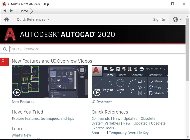Screen dimensions: 190x140
Task: Click the Save icon in UI Overview thumbnail
Action: coord(118,69)
